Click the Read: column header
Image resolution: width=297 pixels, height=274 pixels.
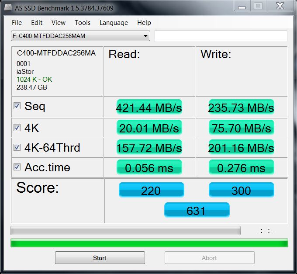click(124, 54)
